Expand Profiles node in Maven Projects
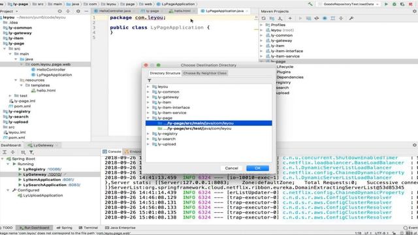The image size is (418, 235). (261, 25)
